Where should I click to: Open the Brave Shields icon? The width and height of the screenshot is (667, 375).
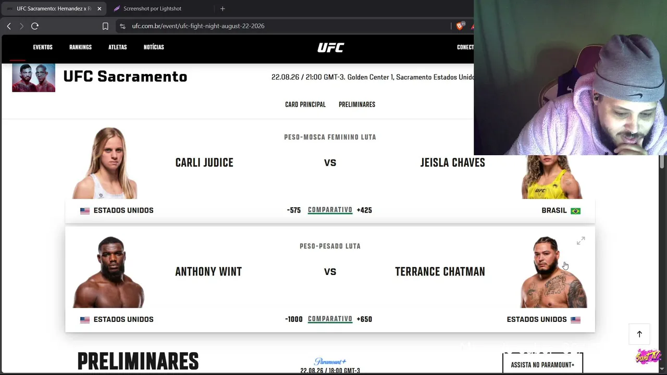tap(460, 26)
